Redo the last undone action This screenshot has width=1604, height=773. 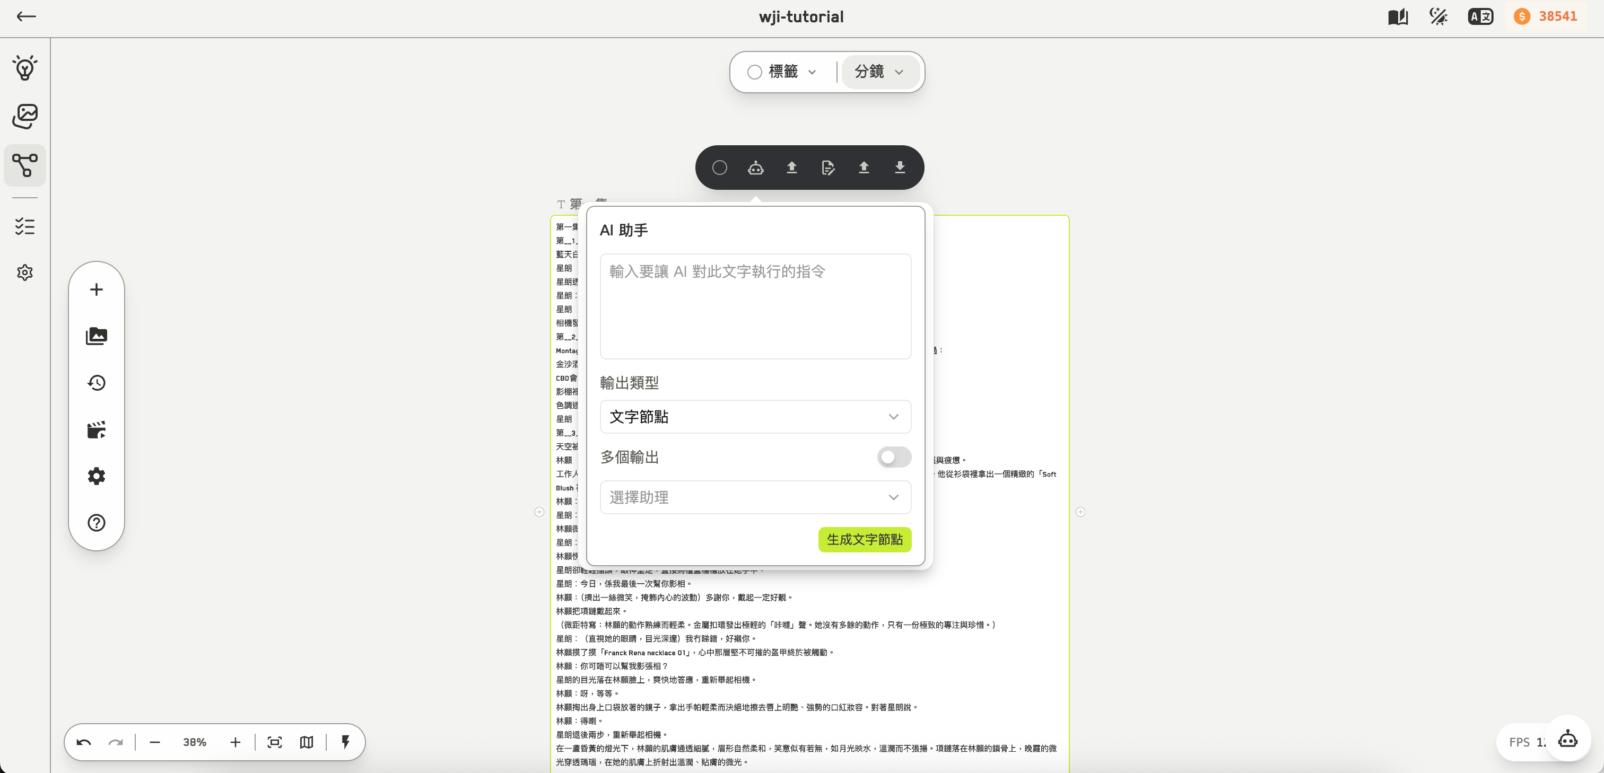pos(116,742)
